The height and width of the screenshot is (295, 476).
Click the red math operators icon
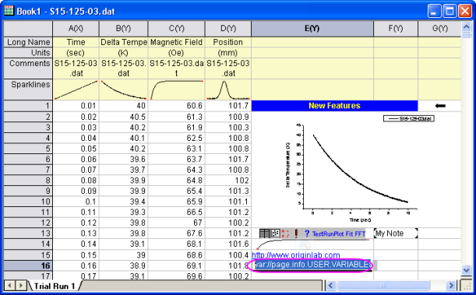285,234
